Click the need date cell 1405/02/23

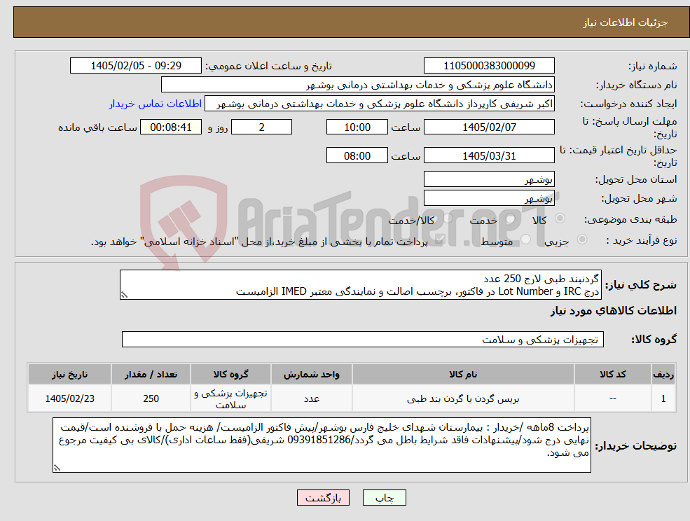click(x=69, y=398)
